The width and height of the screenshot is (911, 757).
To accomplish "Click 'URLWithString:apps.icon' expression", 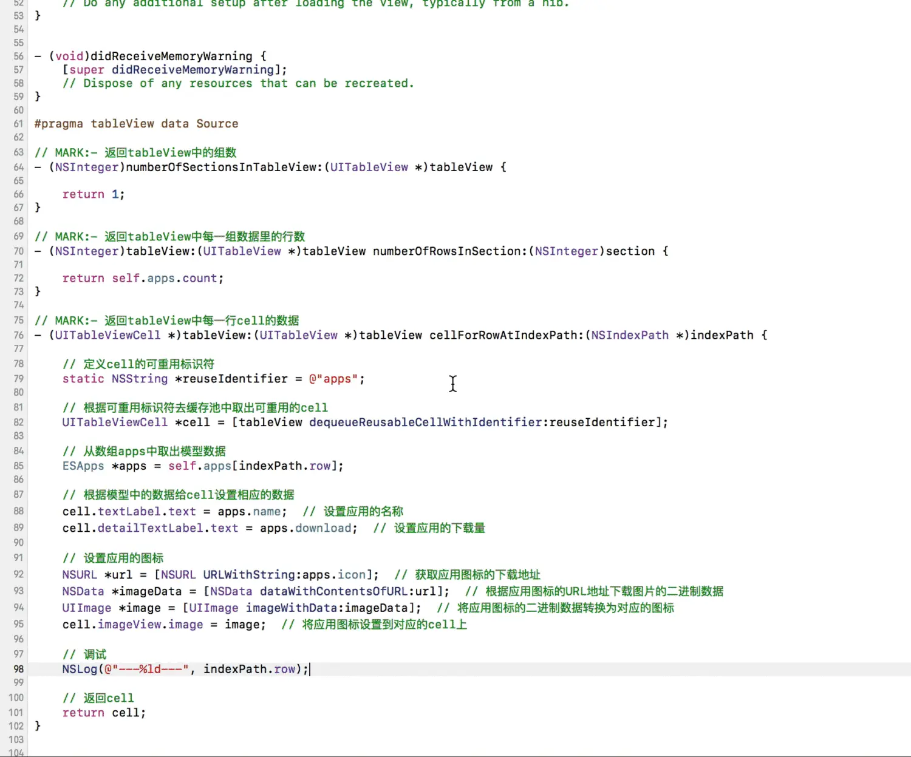I will click(284, 575).
